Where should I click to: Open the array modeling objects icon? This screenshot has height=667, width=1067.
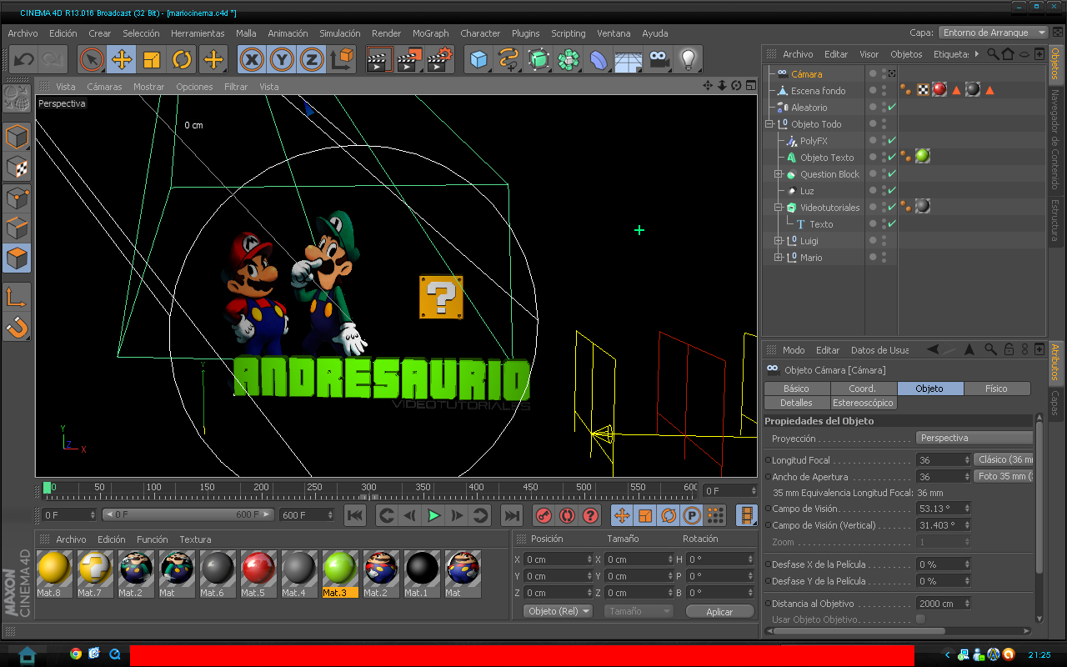569,59
